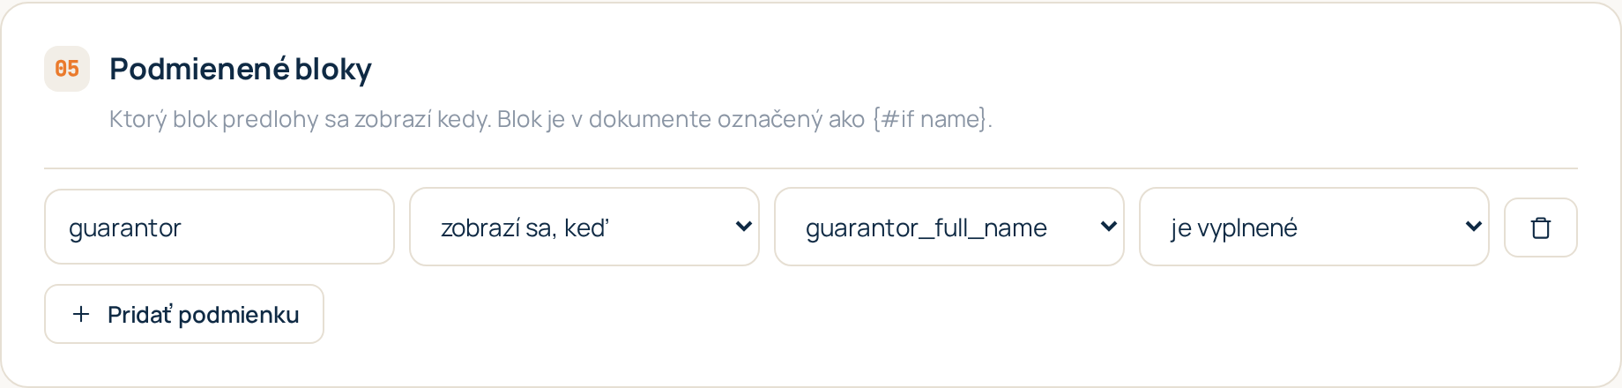This screenshot has height=388, width=1622.
Task: Focus the guarantor block name field
Action: [x=219, y=227]
